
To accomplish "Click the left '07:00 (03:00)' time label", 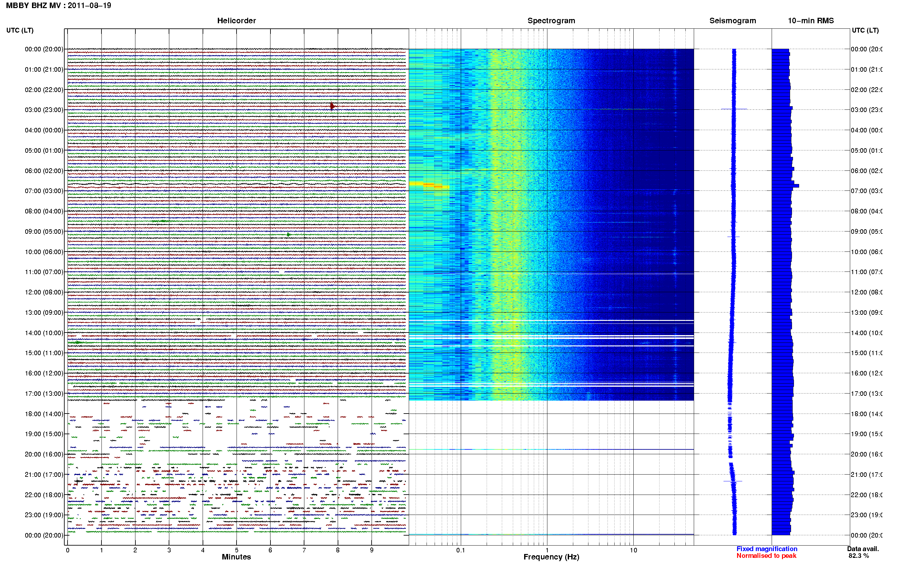I will [44, 191].
